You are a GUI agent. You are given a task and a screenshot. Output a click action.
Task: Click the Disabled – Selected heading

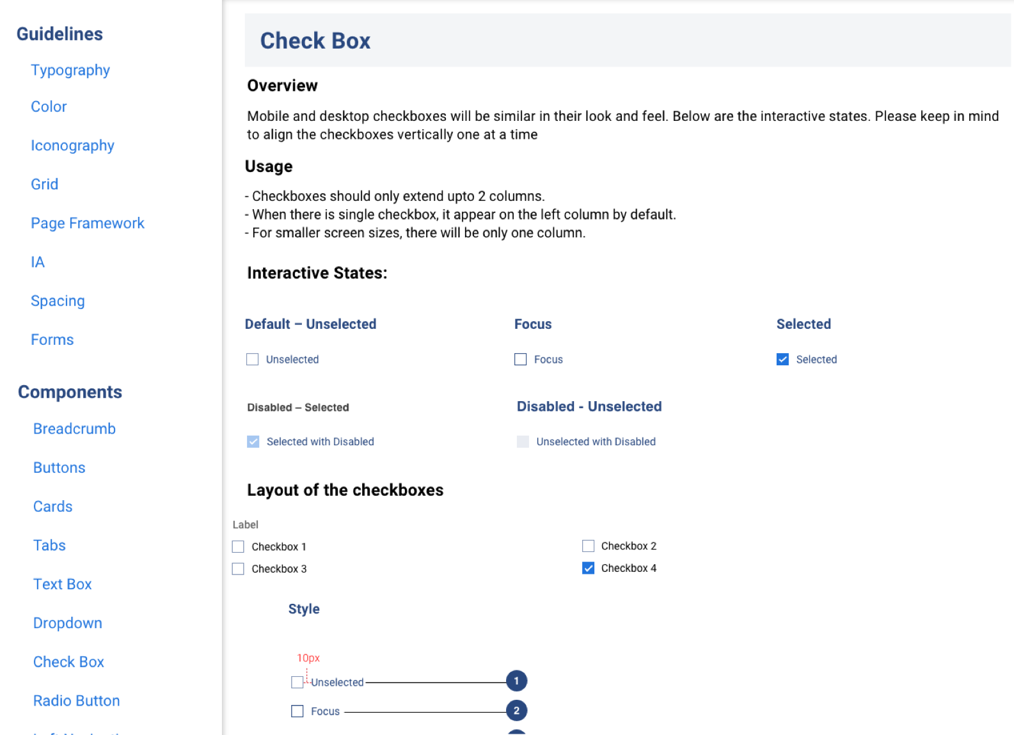[298, 407]
